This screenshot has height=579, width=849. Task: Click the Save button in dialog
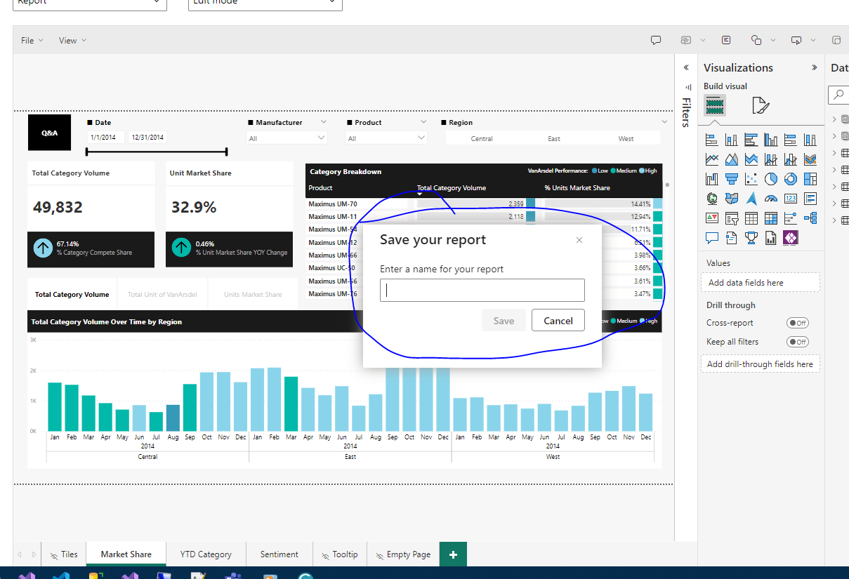coord(504,321)
